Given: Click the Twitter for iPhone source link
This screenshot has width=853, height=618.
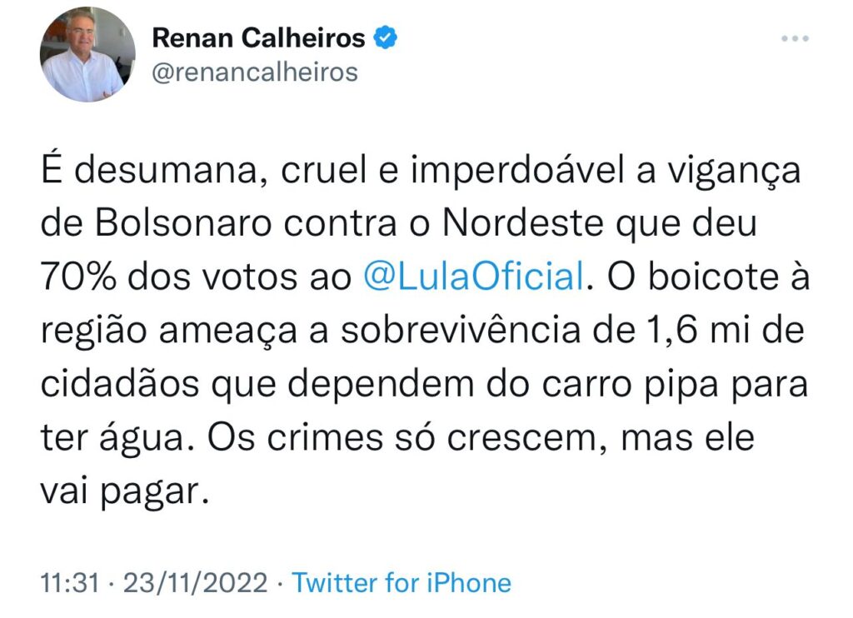Looking at the screenshot, I should click(402, 582).
